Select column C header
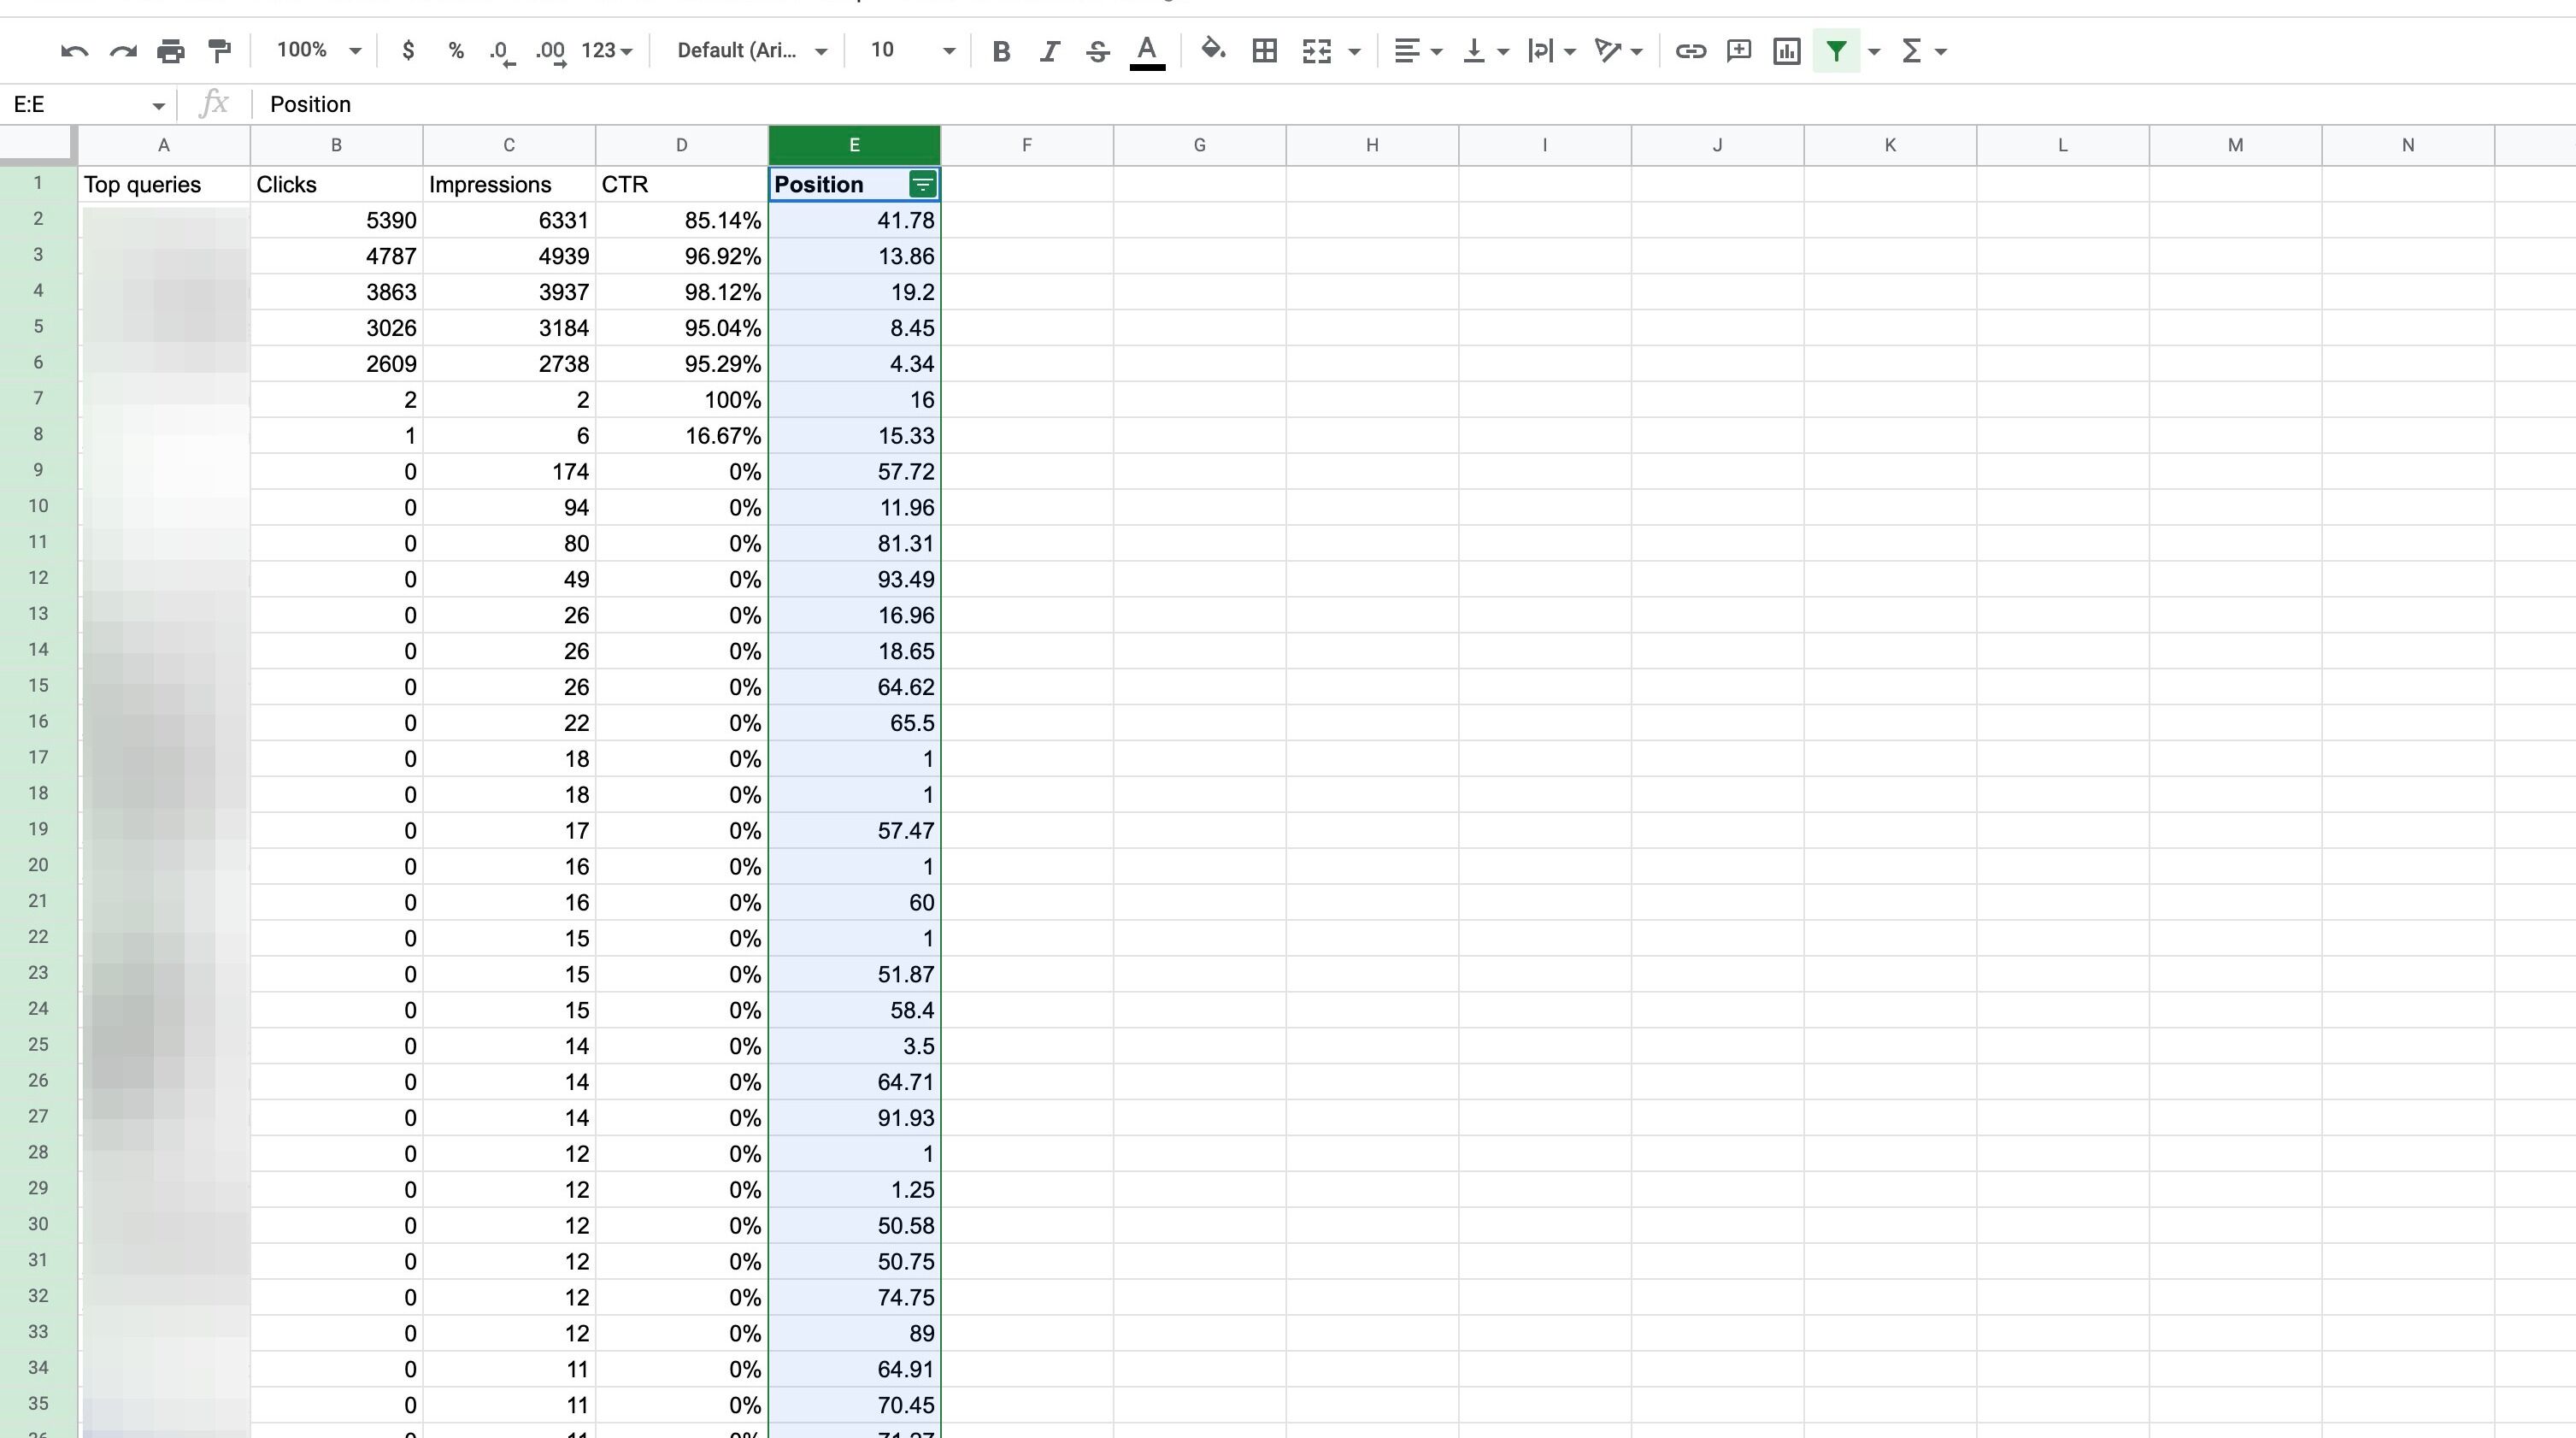Image resolution: width=2576 pixels, height=1438 pixels. click(x=509, y=145)
